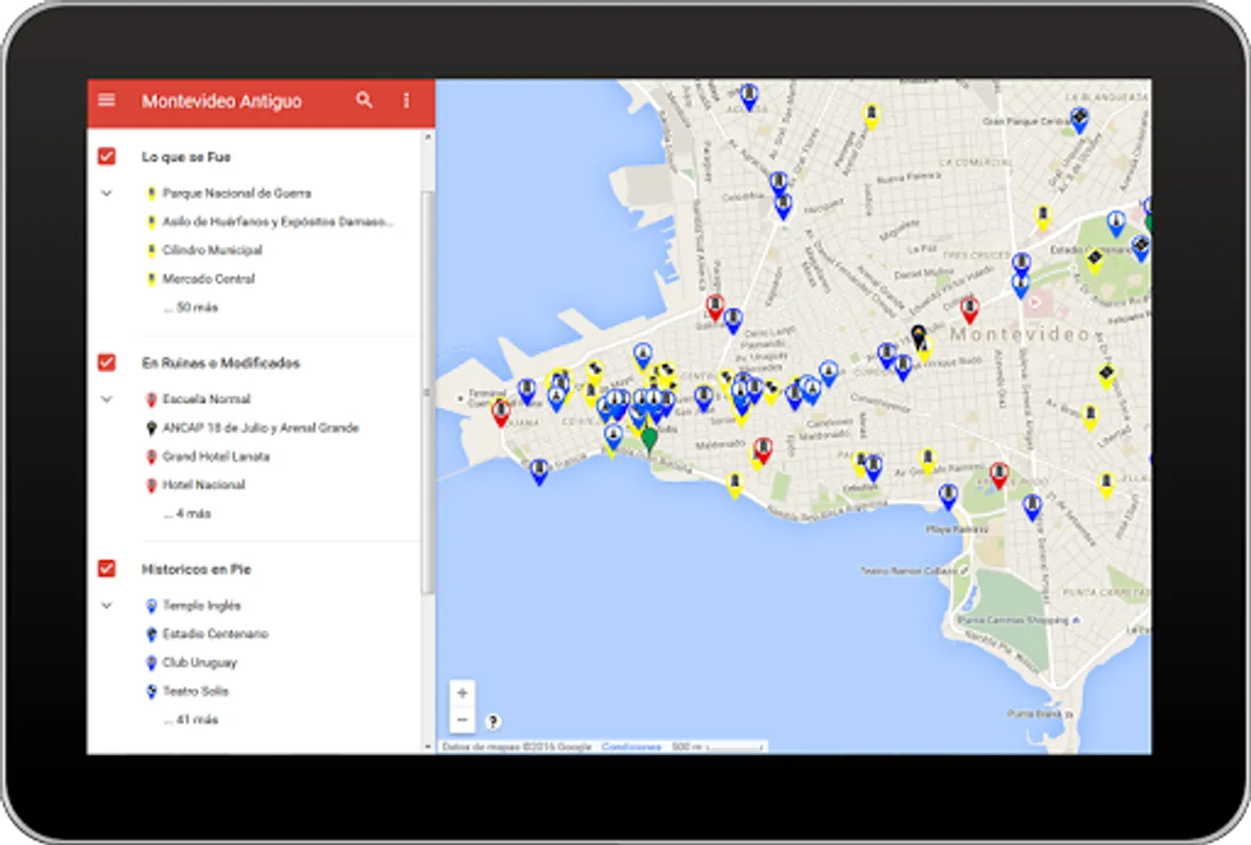Show 50 más items

pos(192,307)
